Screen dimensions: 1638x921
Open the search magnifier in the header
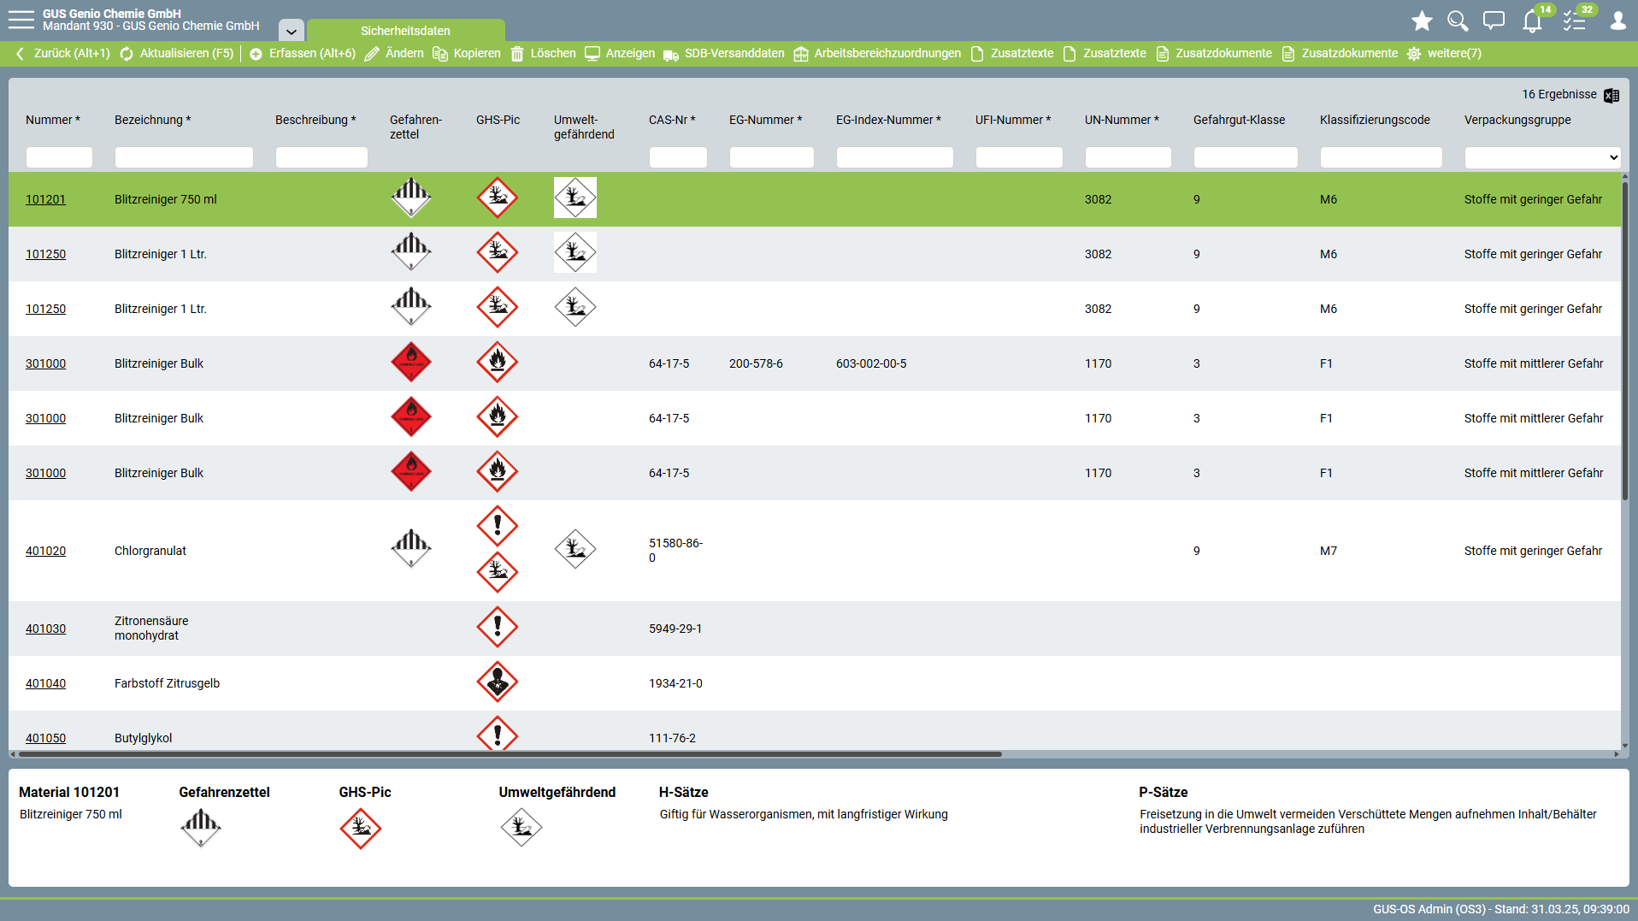pos(1458,21)
